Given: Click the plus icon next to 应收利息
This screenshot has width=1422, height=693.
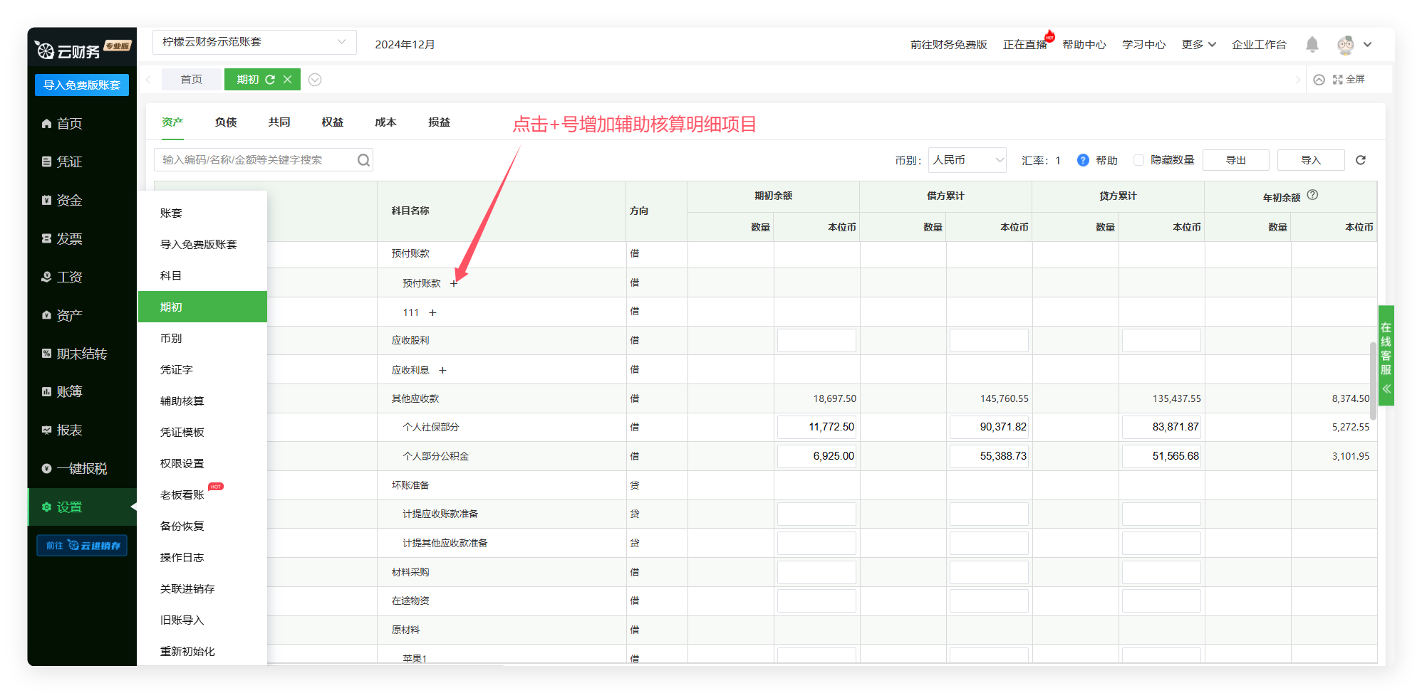Looking at the screenshot, I should point(442,370).
